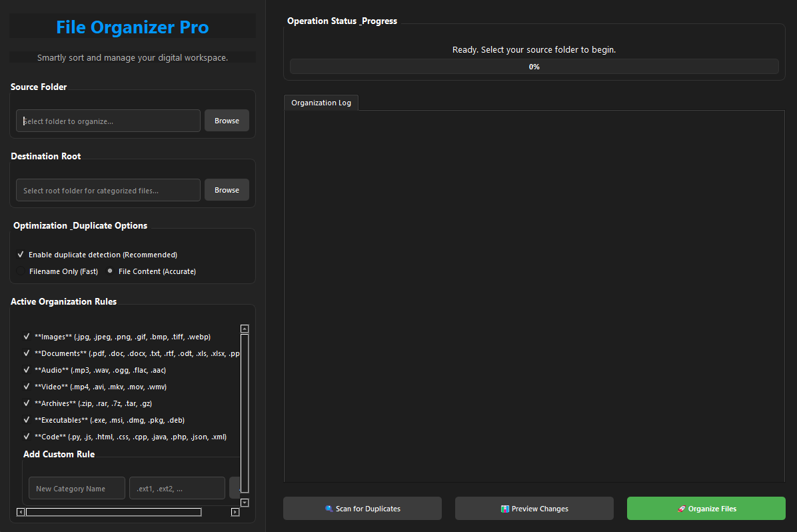The width and height of the screenshot is (797, 532).
Task: Click the horizontal scroll left arrow
Action: (21, 512)
